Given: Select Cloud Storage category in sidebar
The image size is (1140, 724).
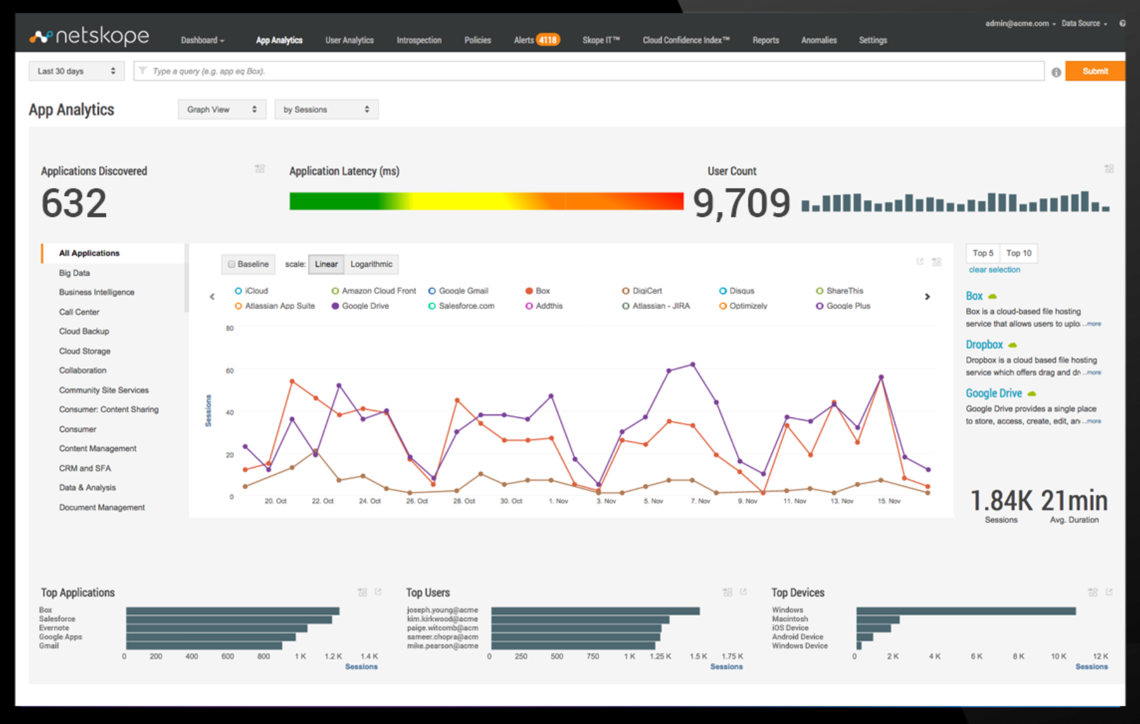Looking at the screenshot, I should point(84,351).
